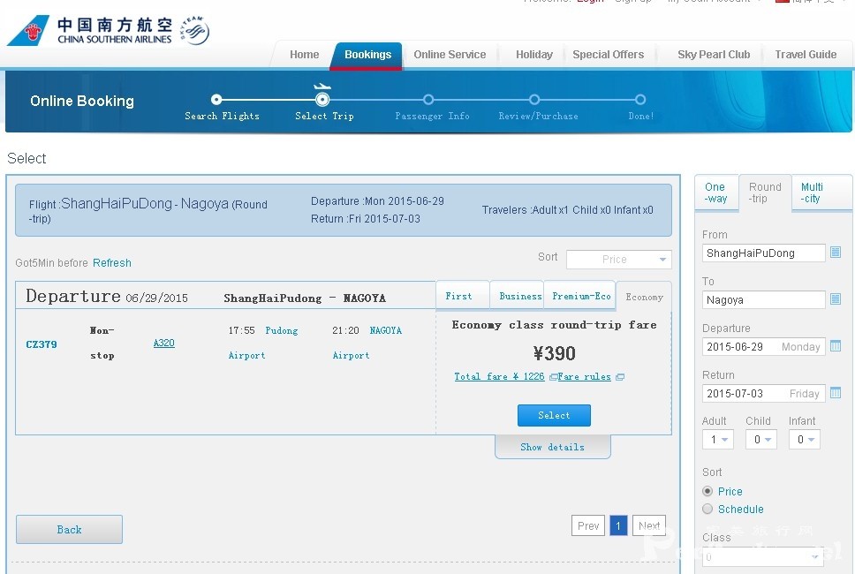Open the From city list icon
Viewport: 855px width, 574px height.
[836, 252]
